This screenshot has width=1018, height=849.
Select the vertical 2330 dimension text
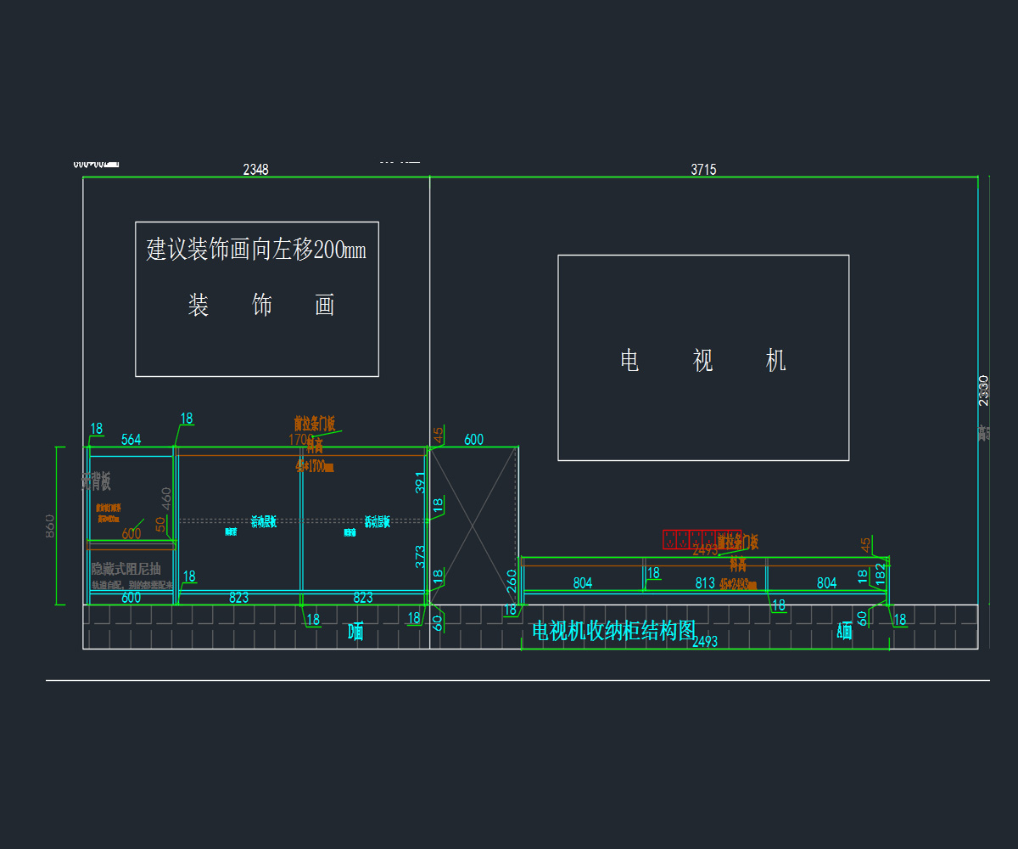pos(983,390)
